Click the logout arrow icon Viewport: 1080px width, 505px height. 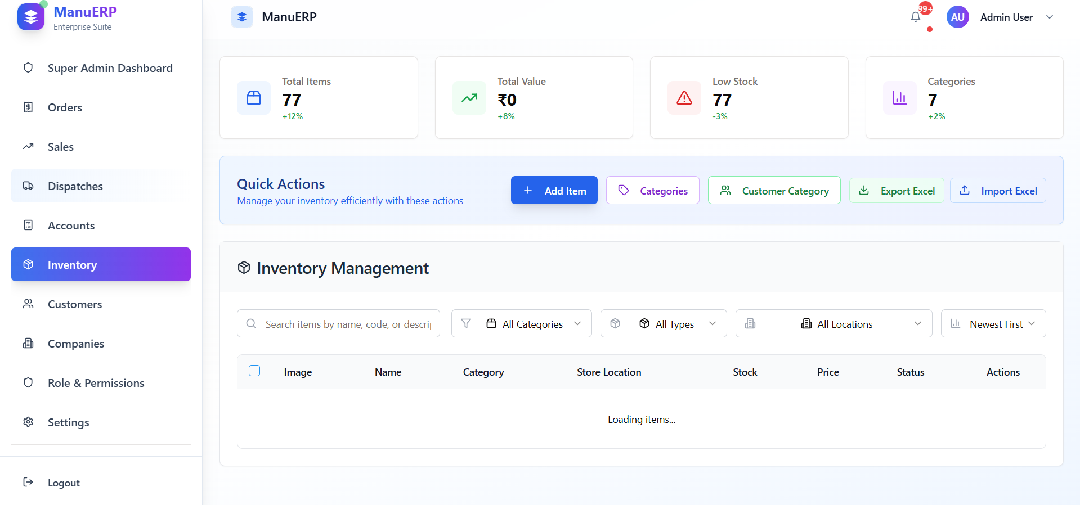(28, 482)
